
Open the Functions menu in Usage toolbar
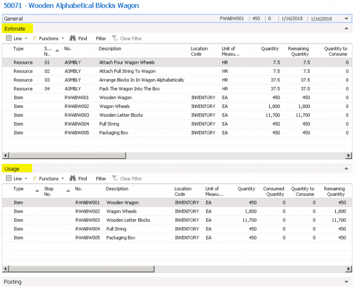[x=48, y=179]
